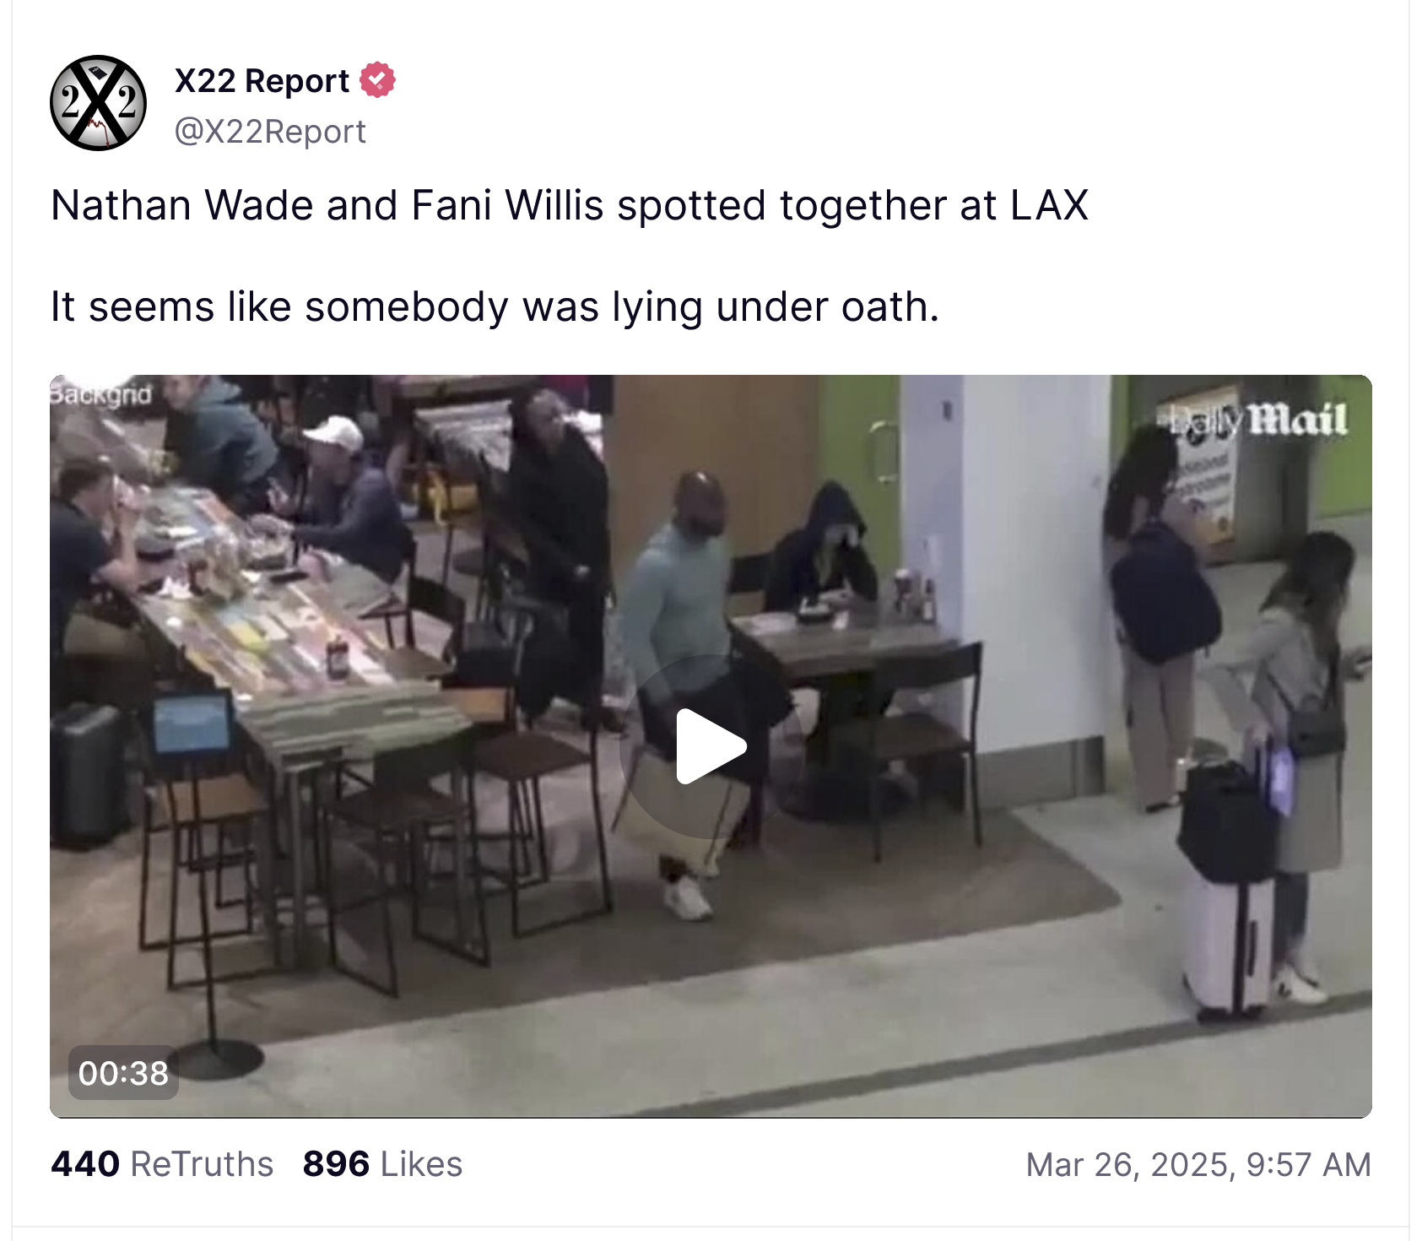Visit the @X22Report handle link
This screenshot has width=1422, height=1241.
point(270,132)
